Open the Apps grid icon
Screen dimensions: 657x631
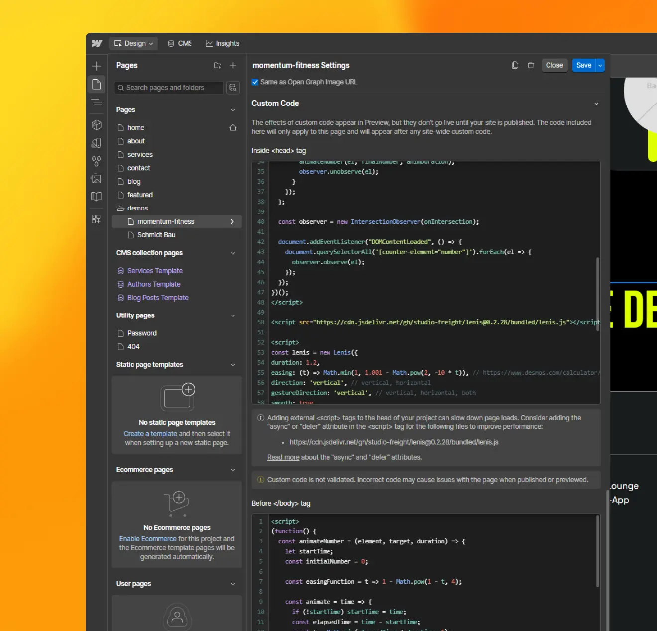(x=96, y=219)
